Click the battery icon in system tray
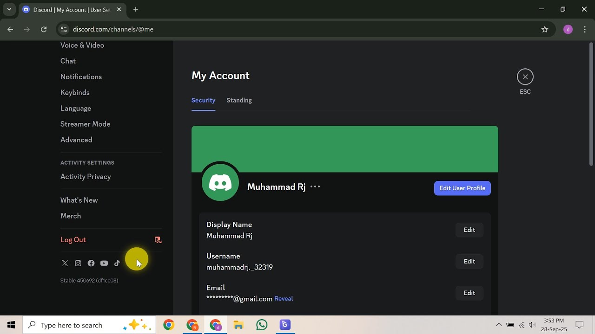595x334 pixels. point(510,325)
